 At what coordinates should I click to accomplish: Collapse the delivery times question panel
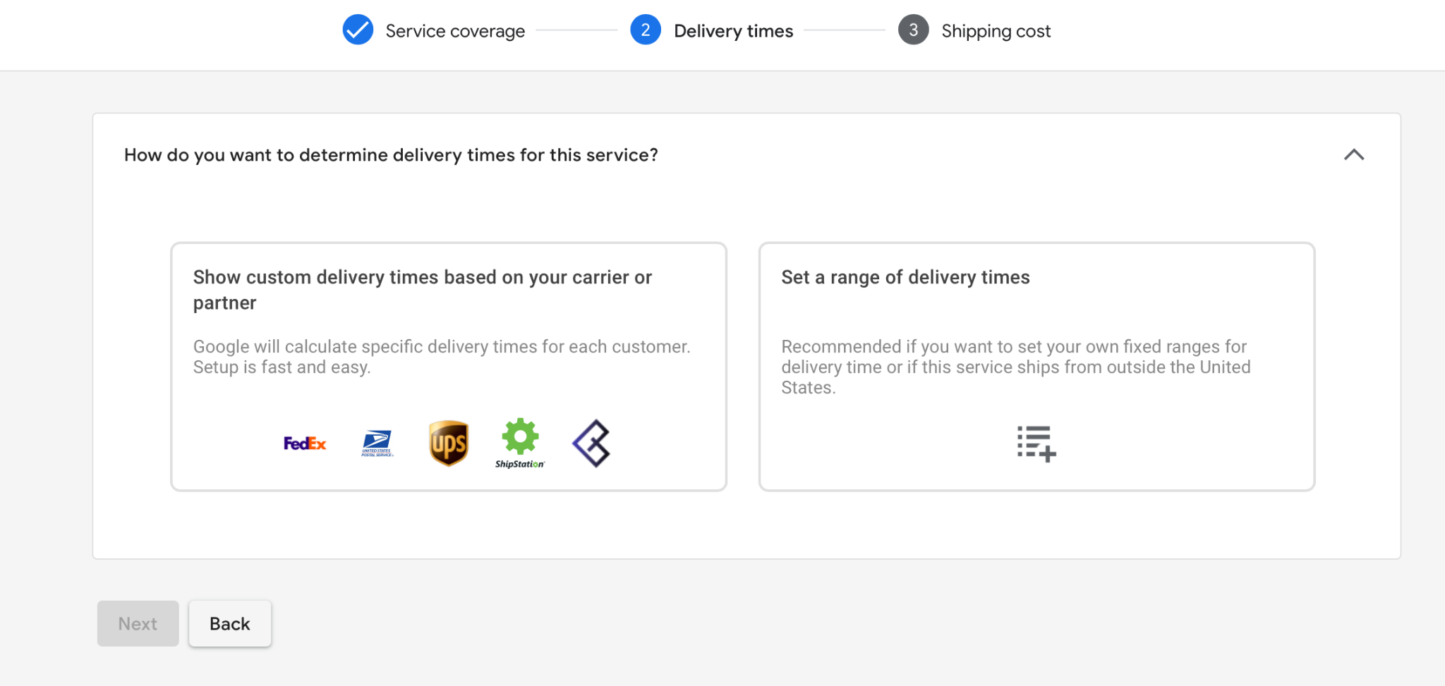1354,154
